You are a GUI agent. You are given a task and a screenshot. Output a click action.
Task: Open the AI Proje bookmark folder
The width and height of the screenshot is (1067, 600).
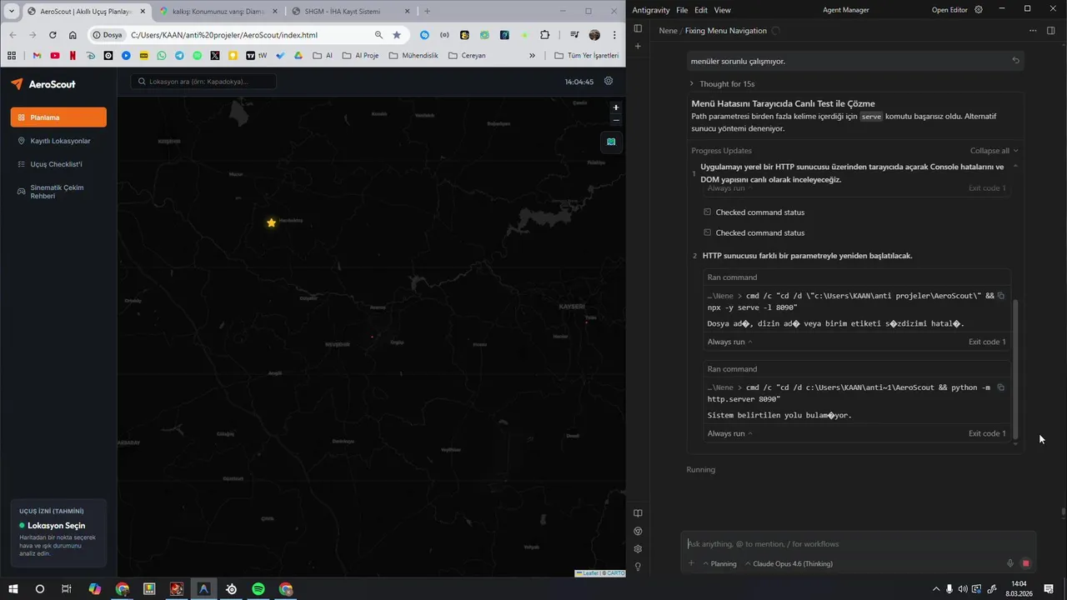(361, 56)
